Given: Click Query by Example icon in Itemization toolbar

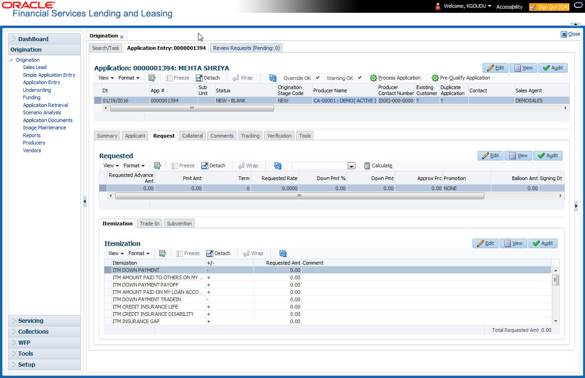Looking at the screenshot, I should pos(162,253).
